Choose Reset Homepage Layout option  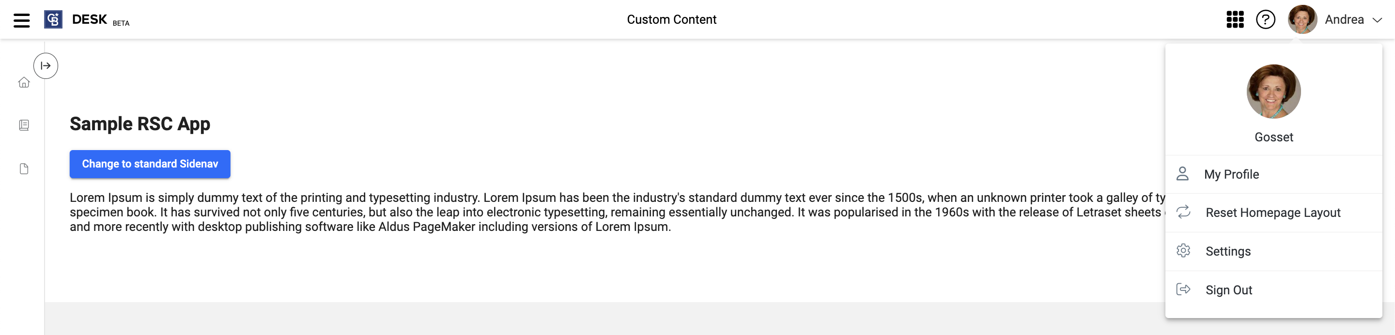coord(1274,213)
